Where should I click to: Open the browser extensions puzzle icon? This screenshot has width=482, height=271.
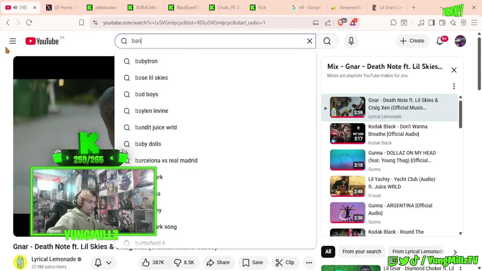point(394,23)
